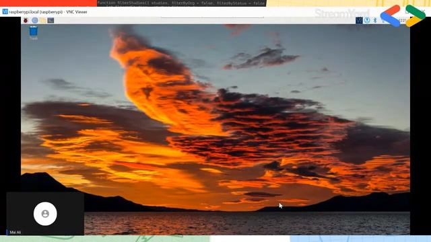
Task: Open the Bluetooth tray menu
Action: click(374, 20)
